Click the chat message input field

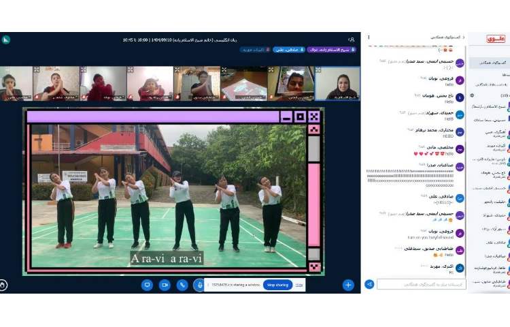(422, 284)
